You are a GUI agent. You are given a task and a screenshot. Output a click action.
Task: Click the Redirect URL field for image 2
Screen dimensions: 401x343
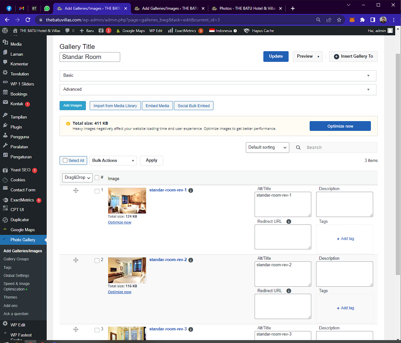tap(283, 306)
